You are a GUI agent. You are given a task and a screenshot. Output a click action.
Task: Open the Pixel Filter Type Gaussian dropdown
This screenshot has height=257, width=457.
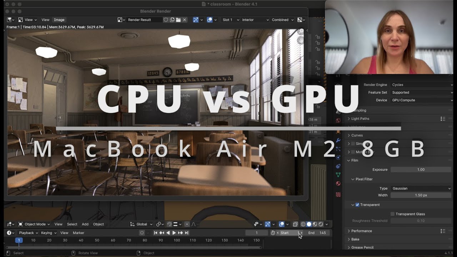(x=421, y=188)
